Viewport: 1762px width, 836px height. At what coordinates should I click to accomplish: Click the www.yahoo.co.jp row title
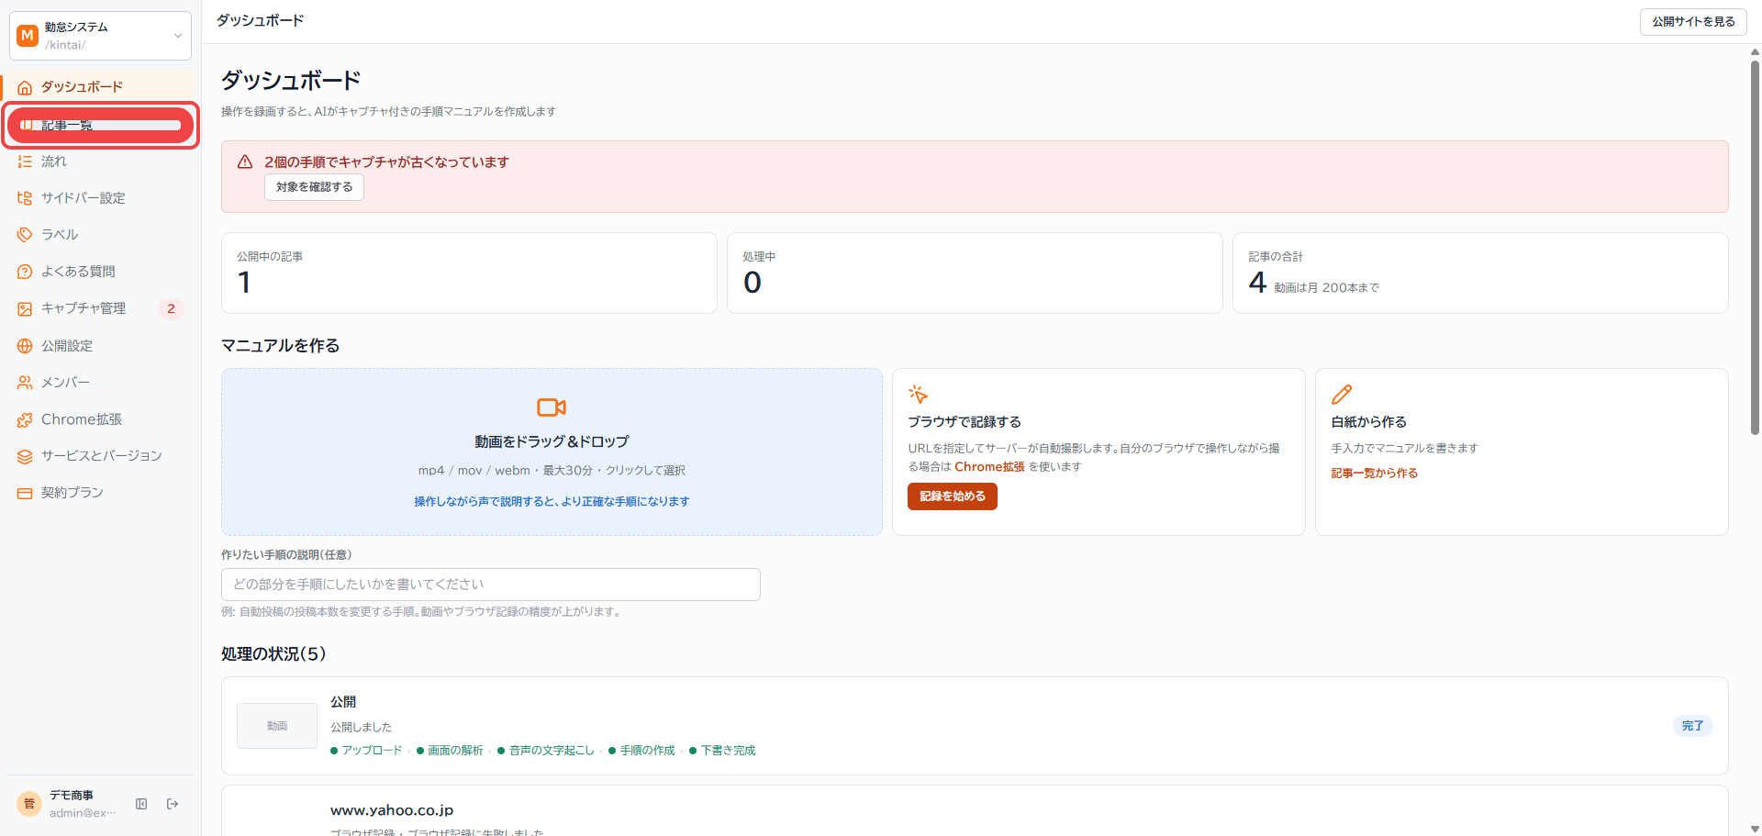click(x=392, y=810)
